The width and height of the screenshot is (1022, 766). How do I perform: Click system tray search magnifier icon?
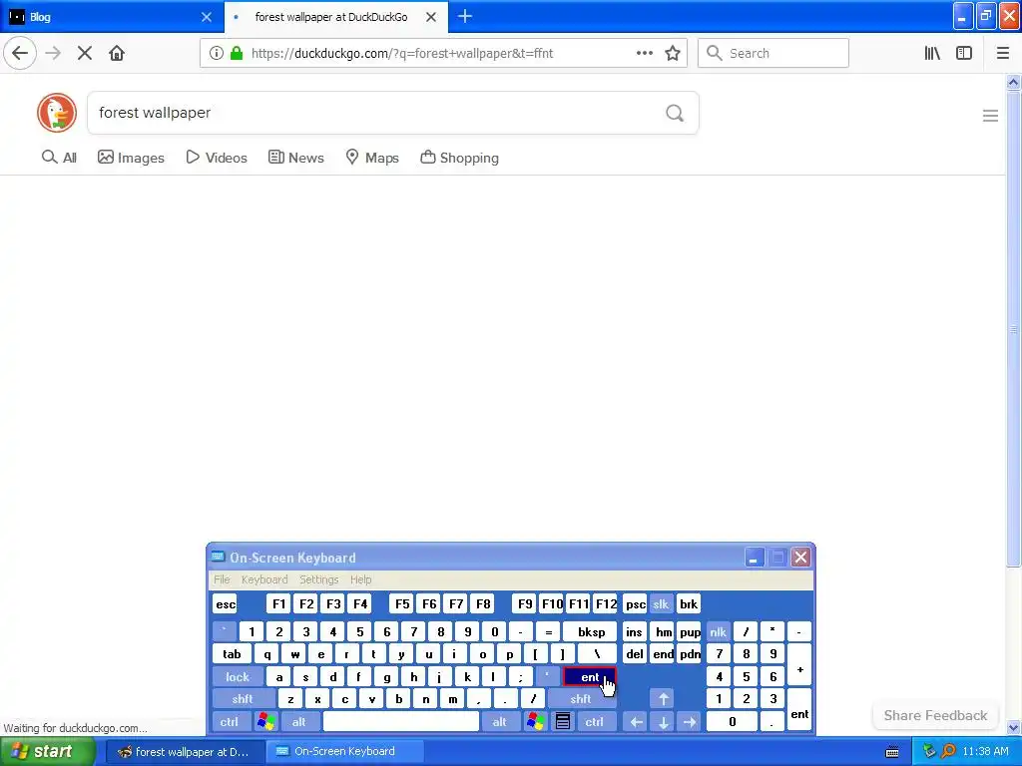948,752
